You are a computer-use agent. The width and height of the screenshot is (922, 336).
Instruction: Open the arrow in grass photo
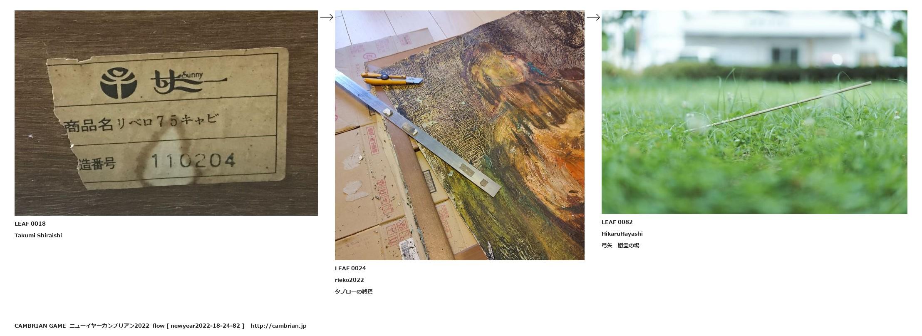click(x=754, y=112)
